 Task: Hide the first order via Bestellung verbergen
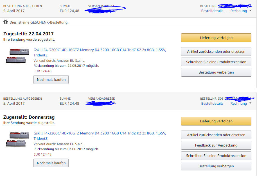pyautogui.click(x=216, y=72)
